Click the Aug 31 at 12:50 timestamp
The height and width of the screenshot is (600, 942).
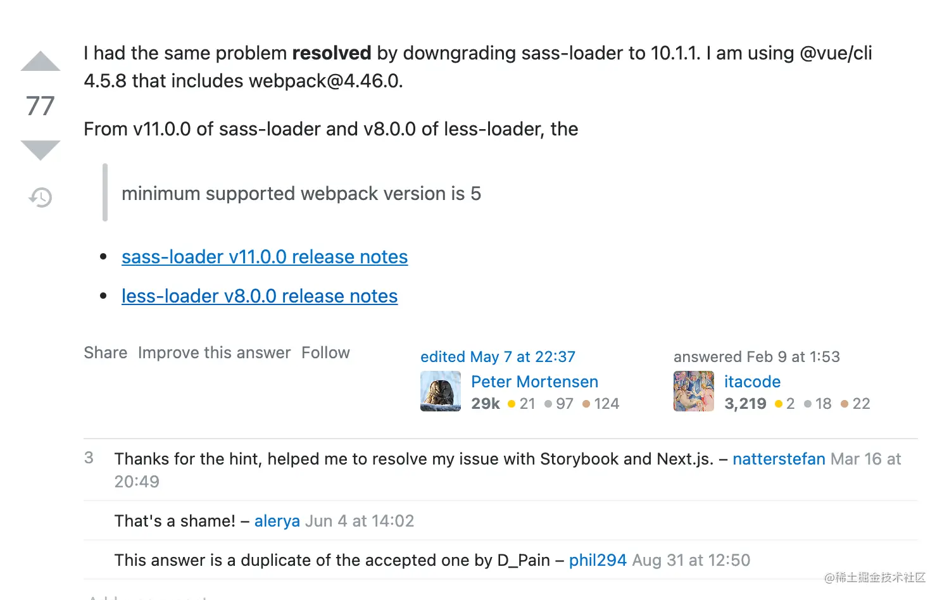pyautogui.click(x=691, y=560)
